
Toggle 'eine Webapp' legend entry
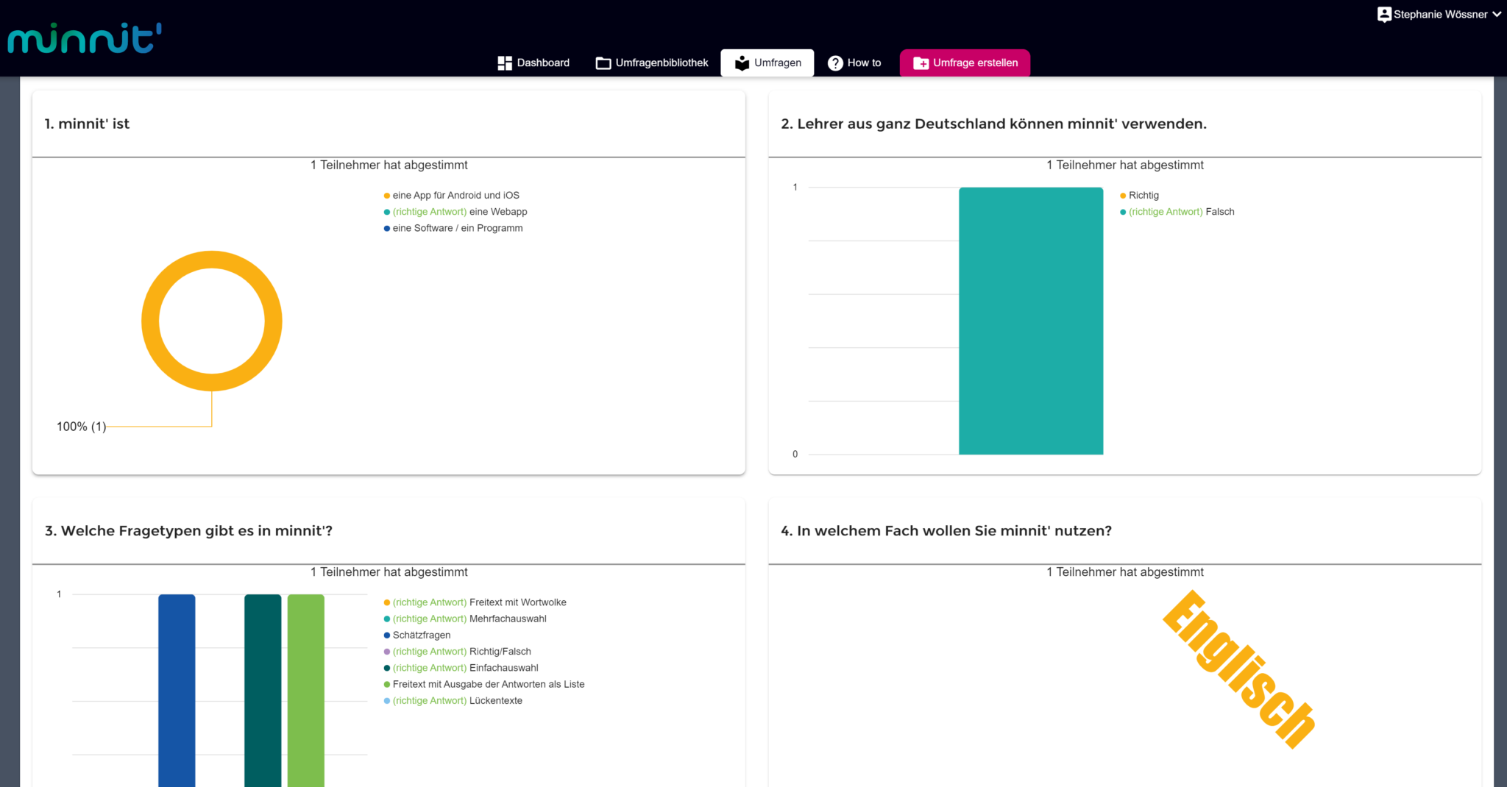click(x=498, y=212)
